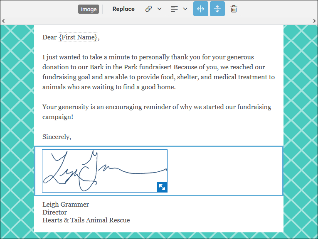Image resolution: width=318 pixels, height=239 pixels.
Task: Click the resize handle on signature image
Action: pos(162,187)
